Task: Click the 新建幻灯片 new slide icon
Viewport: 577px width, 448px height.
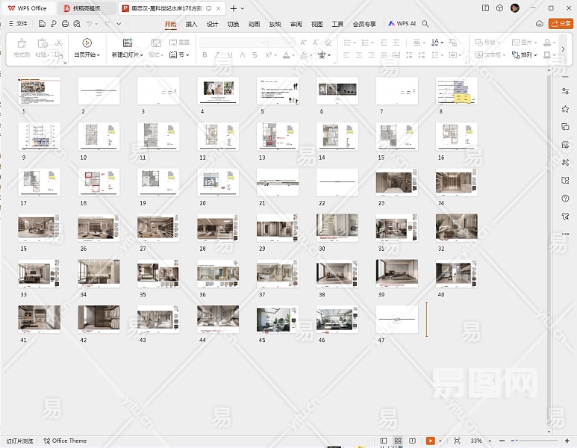Action: [127, 43]
